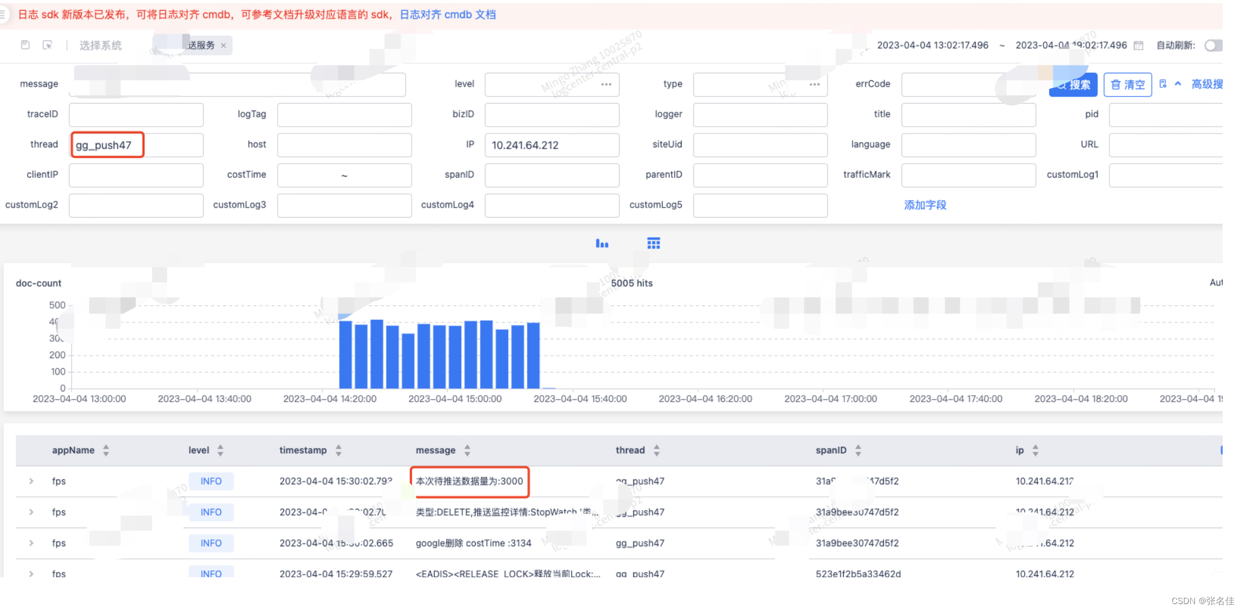1244x611 pixels.
Task: Focus the spanID input field
Action: pos(552,175)
